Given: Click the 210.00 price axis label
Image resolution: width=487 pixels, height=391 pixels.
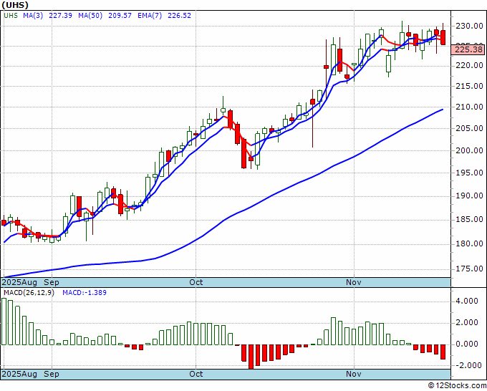Looking at the screenshot, I should (x=469, y=107).
